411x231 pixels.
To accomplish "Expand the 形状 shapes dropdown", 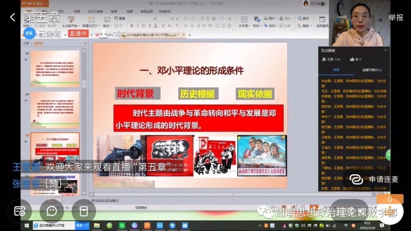I will click(x=257, y=26).
